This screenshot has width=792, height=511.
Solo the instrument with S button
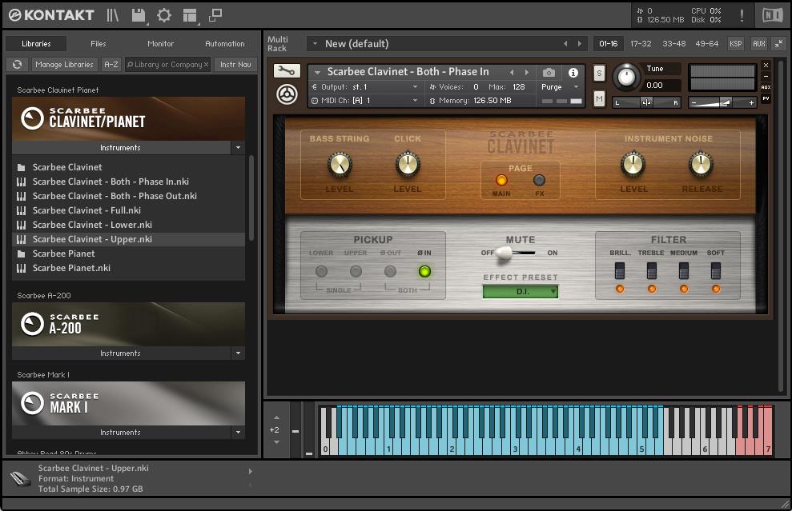coord(599,74)
